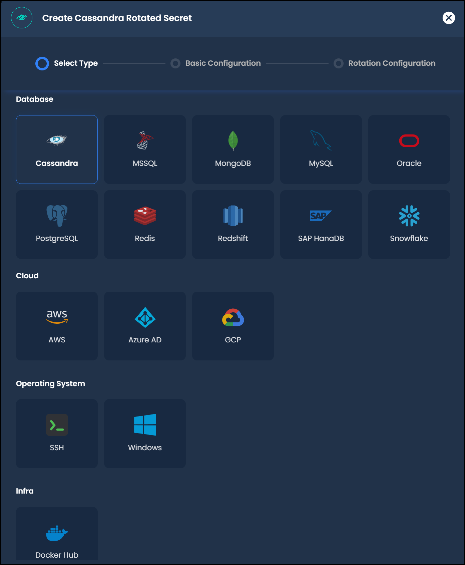Click the MongoDB label text
465x565 pixels.
[x=233, y=163]
